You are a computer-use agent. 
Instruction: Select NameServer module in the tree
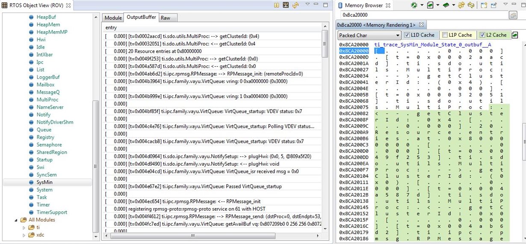(50, 107)
